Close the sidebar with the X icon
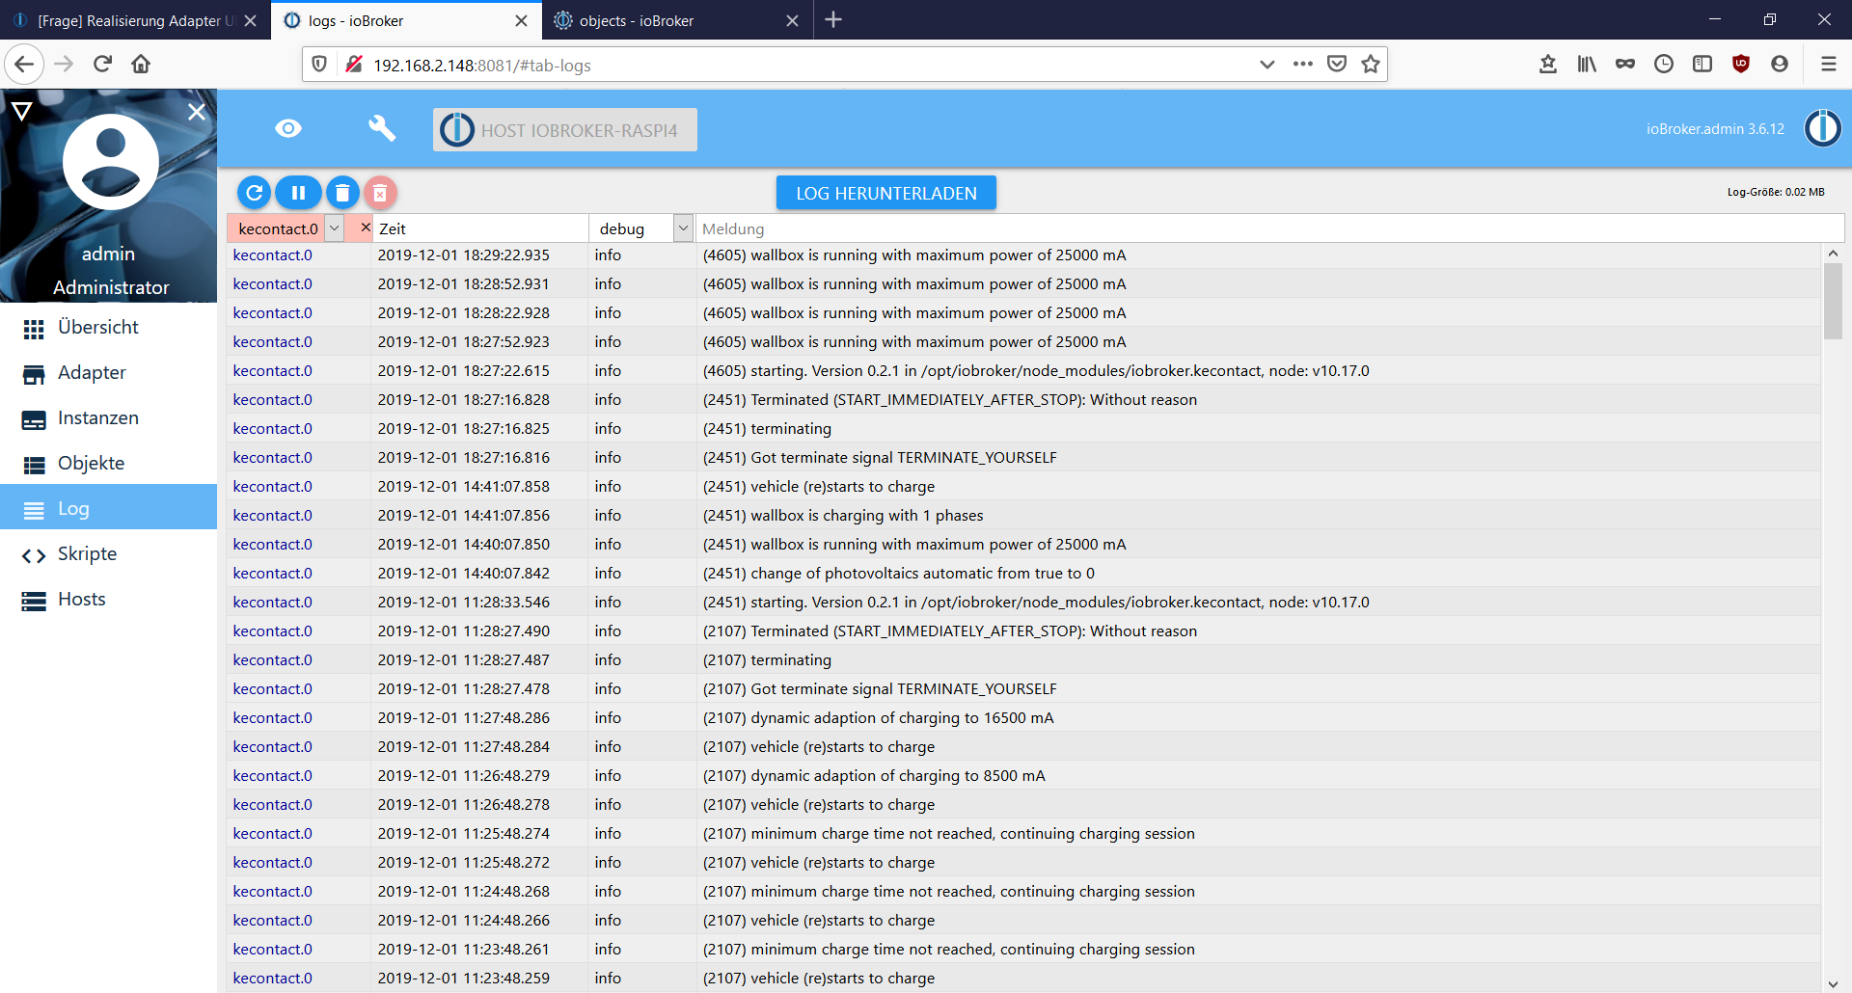Viewport: 1852px width, 993px height. click(x=197, y=112)
